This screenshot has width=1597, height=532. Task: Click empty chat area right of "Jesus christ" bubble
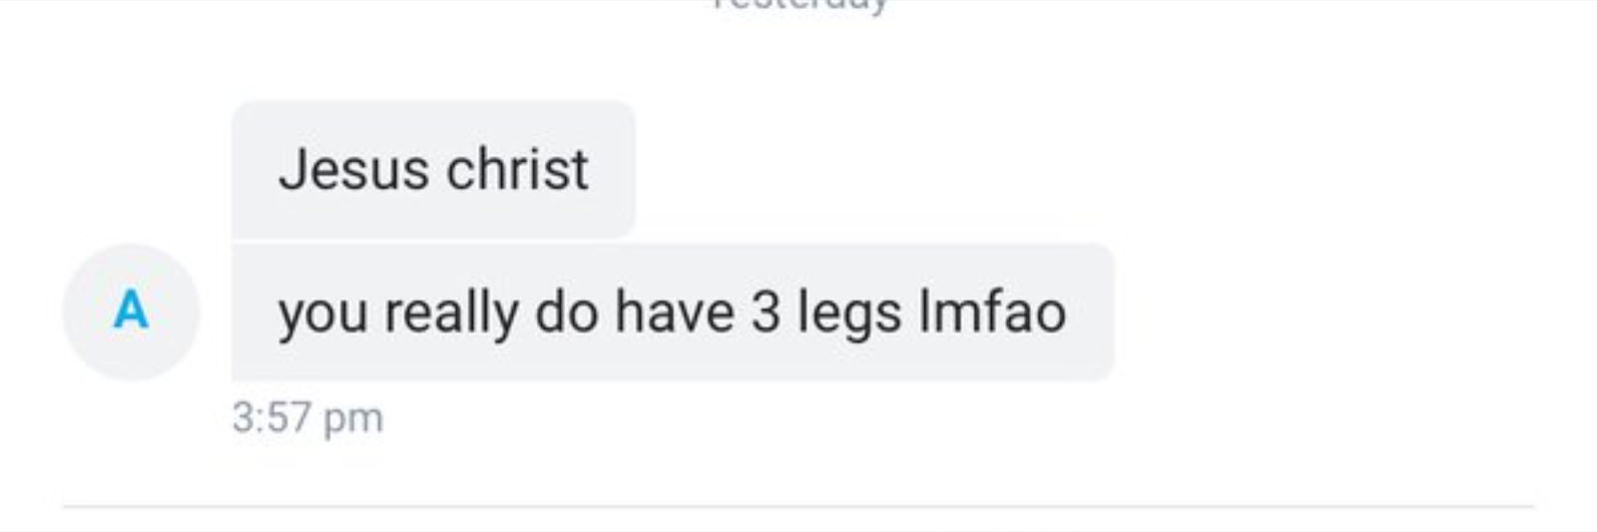coord(1098,169)
